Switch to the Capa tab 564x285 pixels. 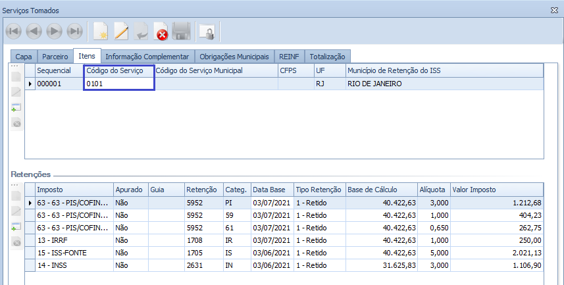pos(24,57)
